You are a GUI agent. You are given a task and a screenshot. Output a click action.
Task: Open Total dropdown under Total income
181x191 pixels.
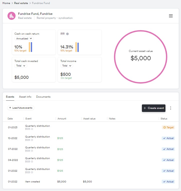click(67, 66)
